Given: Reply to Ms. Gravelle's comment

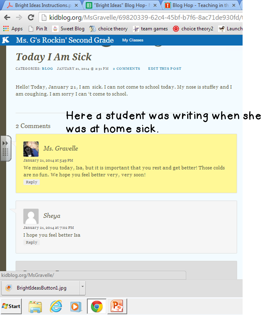Looking at the screenshot, I should (x=32, y=182).
